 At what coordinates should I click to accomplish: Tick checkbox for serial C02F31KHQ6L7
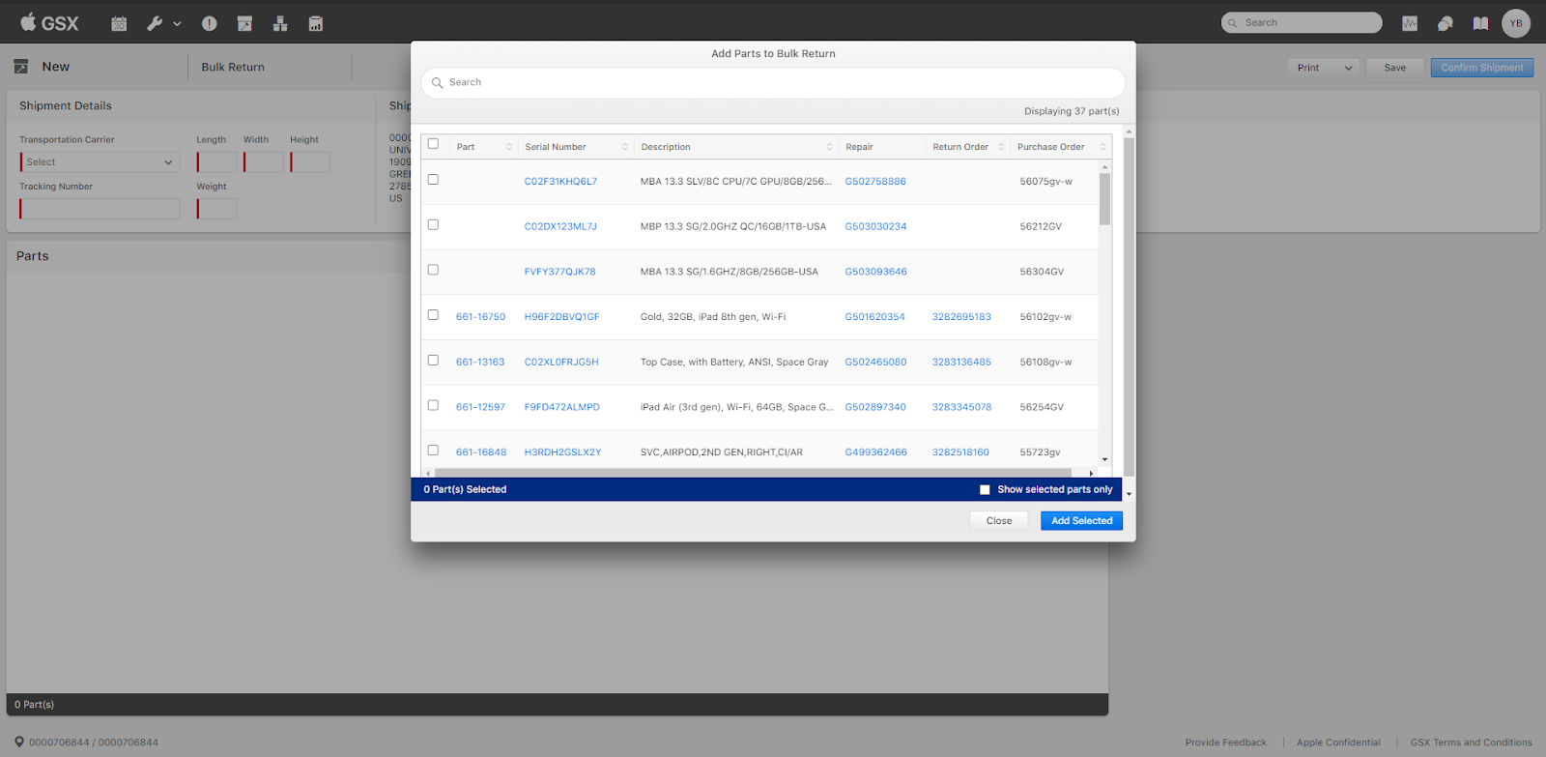pyautogui.click(x=433, y=180)
